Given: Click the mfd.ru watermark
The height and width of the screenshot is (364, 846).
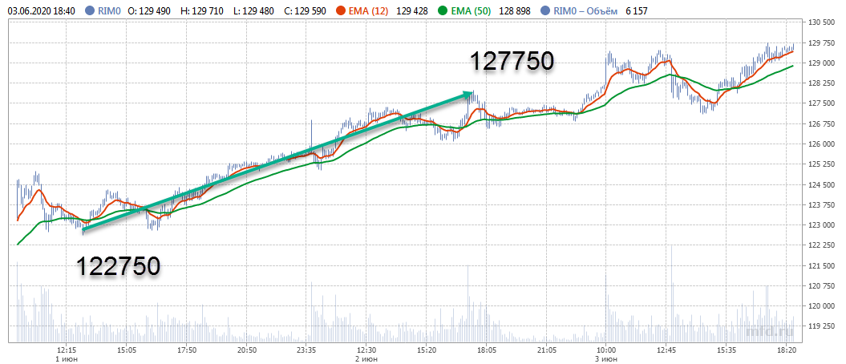Looking at the screenshot, I should click(x=768, y=330).
